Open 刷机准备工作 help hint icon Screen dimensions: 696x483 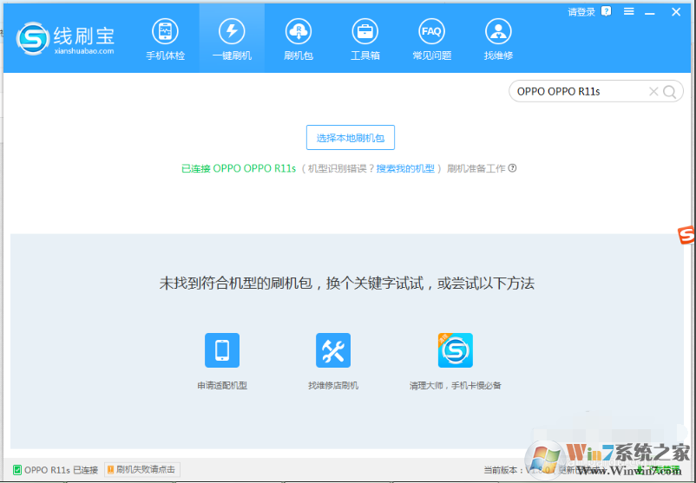coord(512,168)
